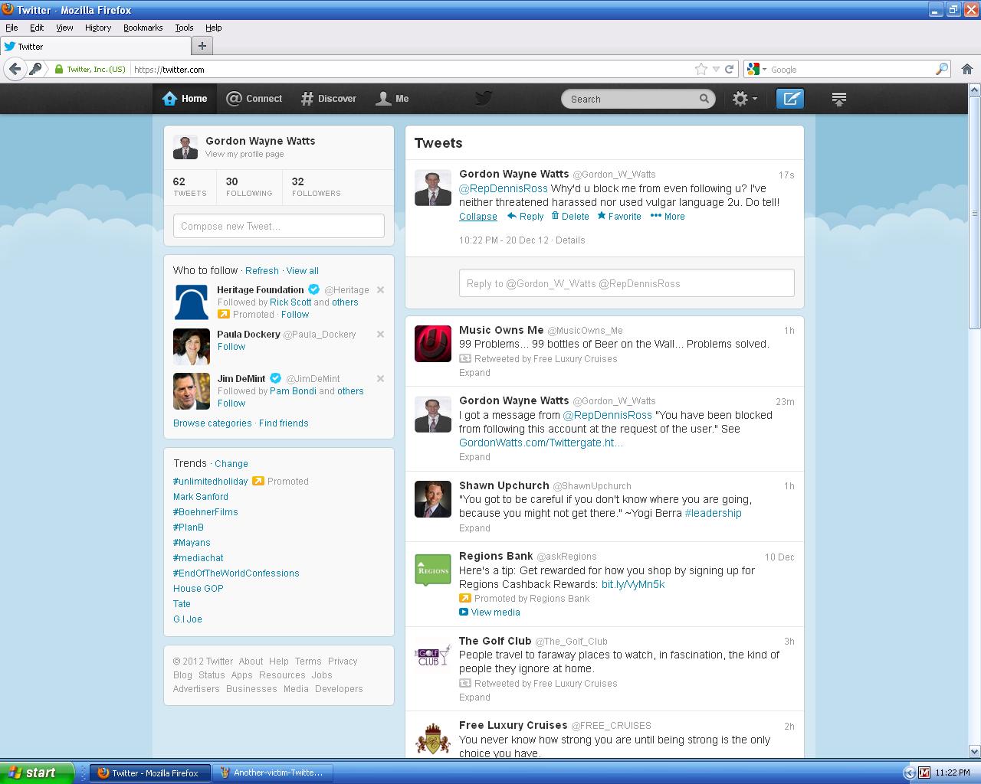Expand The Golf Club tweet
Viewport: 981px width, 784px height.
[x=474, y=697]
